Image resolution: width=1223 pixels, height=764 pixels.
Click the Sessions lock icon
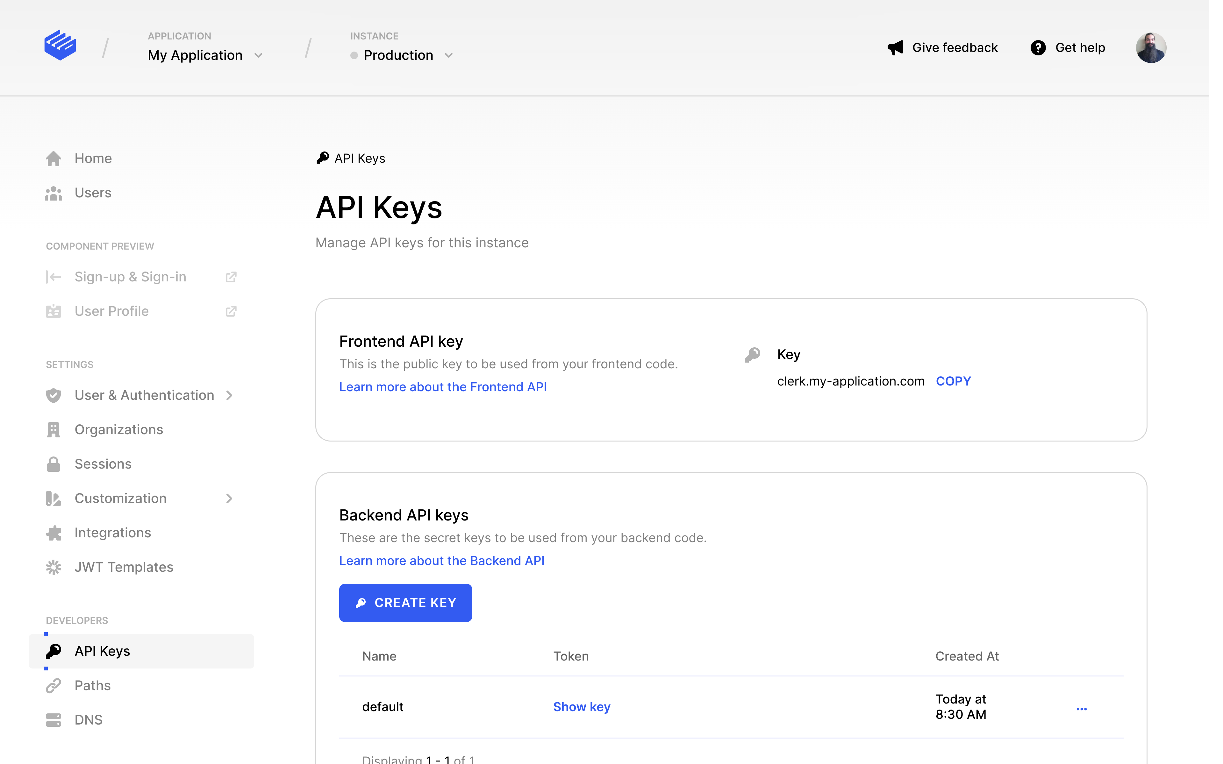point(53,464)
